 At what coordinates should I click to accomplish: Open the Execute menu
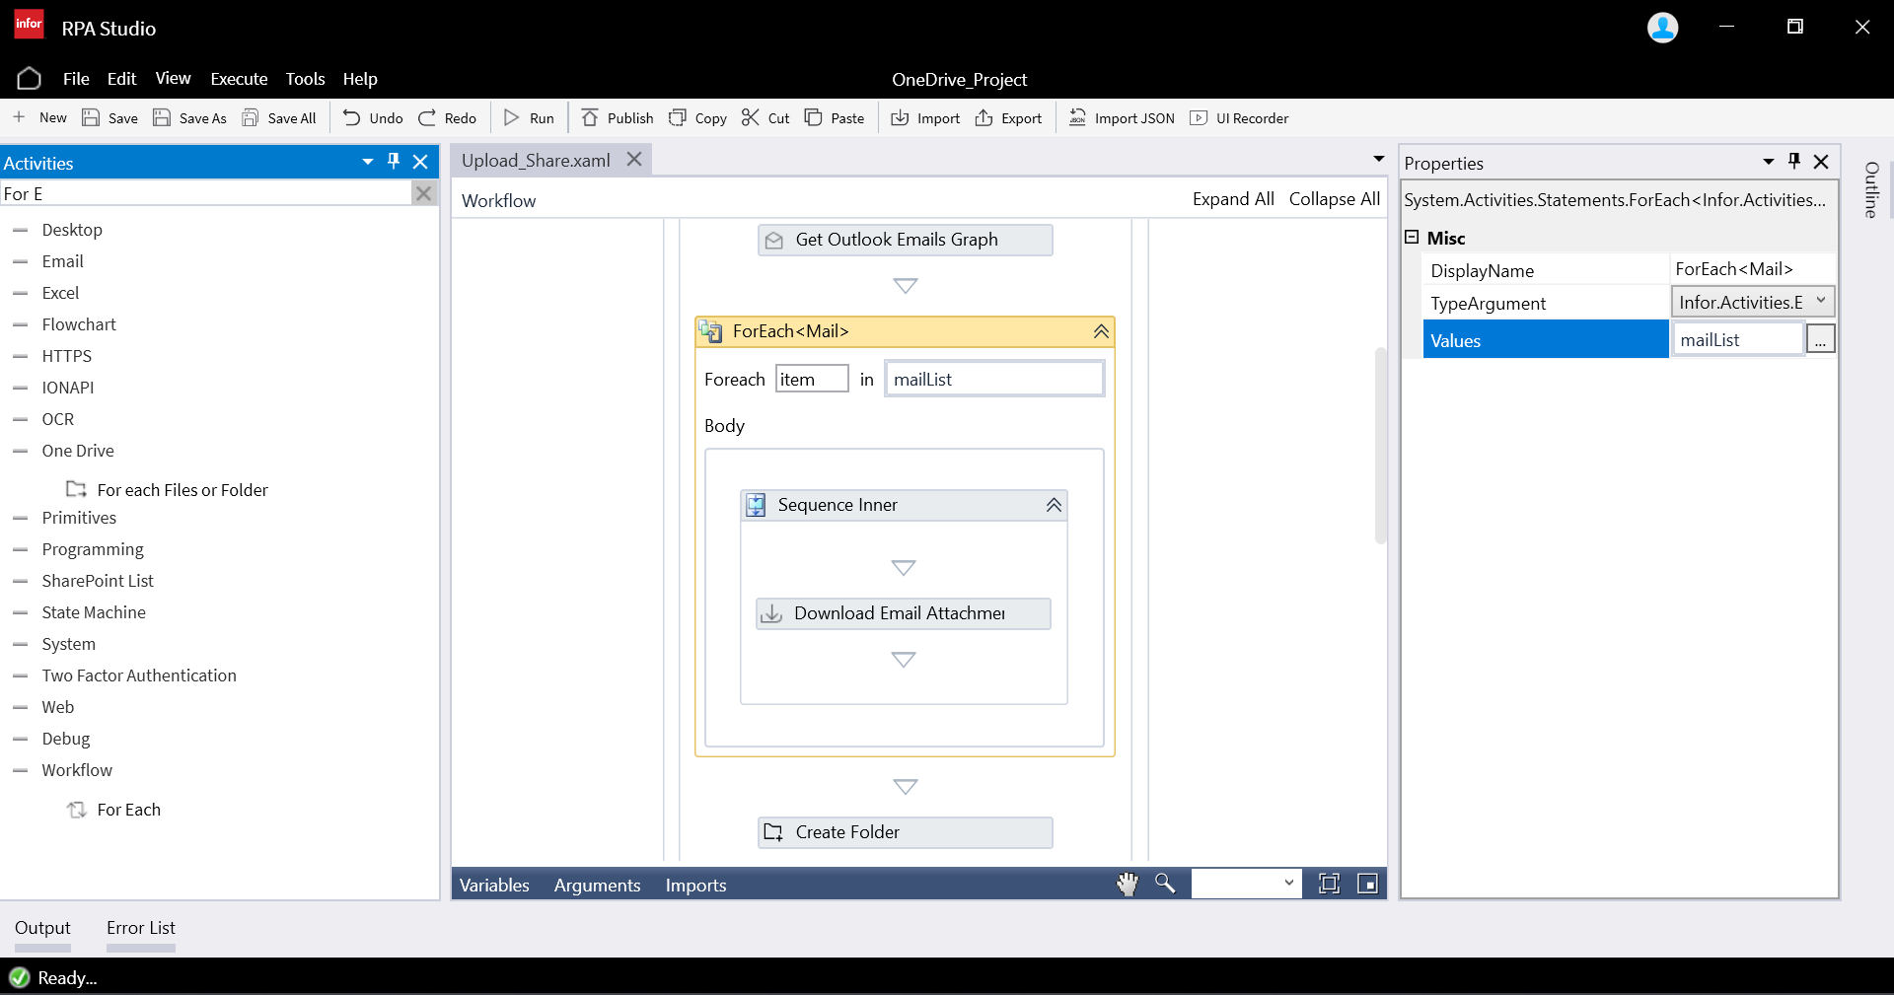239,79
